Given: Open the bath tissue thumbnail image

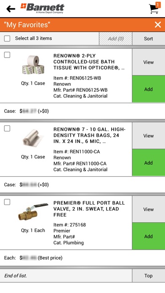Looking at the screenshot, I should coord(33,65).
